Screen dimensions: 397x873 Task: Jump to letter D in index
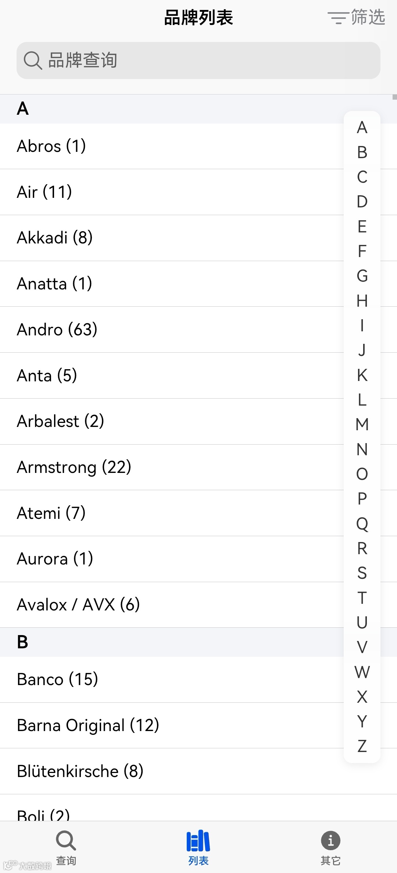[x=362, y=202]
